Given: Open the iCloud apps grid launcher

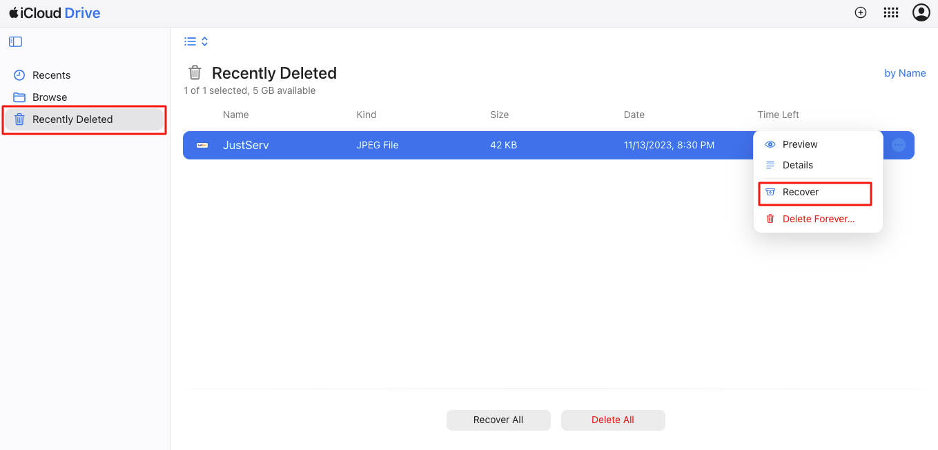Looking at the screenshot, I should (891, 12).
